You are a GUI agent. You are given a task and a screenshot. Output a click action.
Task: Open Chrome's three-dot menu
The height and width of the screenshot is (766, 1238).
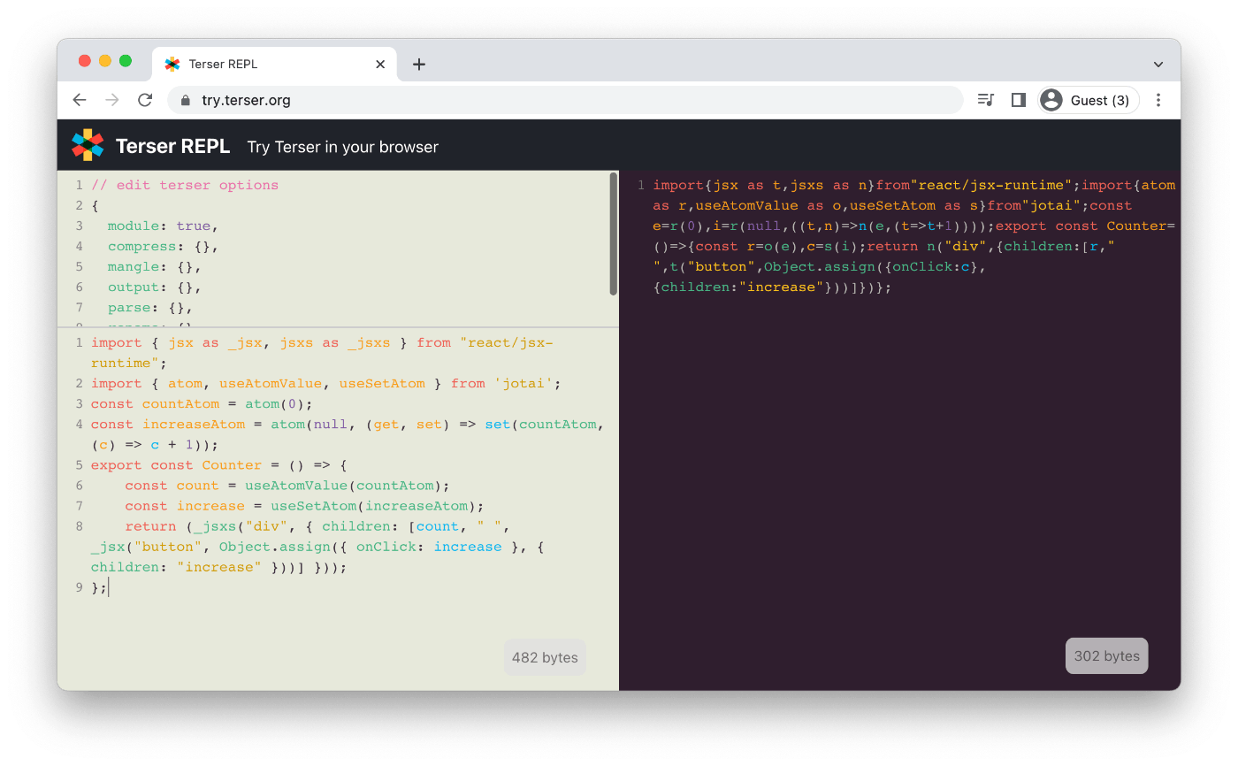pyautogui.click(x=1158, y=100)
